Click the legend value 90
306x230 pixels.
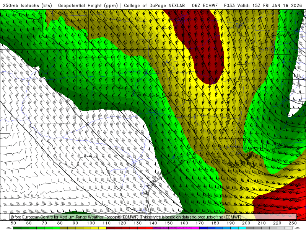click(75, 223)
